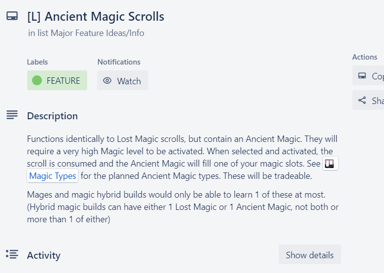Click the card title Ancient Magic Scrolls
The width and height of the screenshot is (384, 273).
tap(96, 16)
